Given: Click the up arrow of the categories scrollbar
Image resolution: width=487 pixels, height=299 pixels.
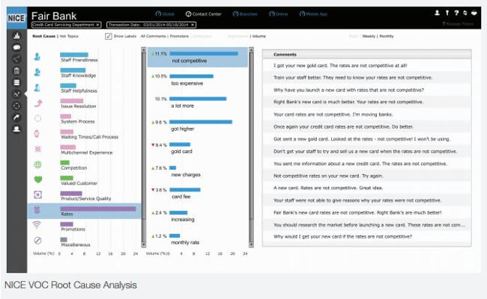Looking at the screenshot, I should (x=144, y=49).
